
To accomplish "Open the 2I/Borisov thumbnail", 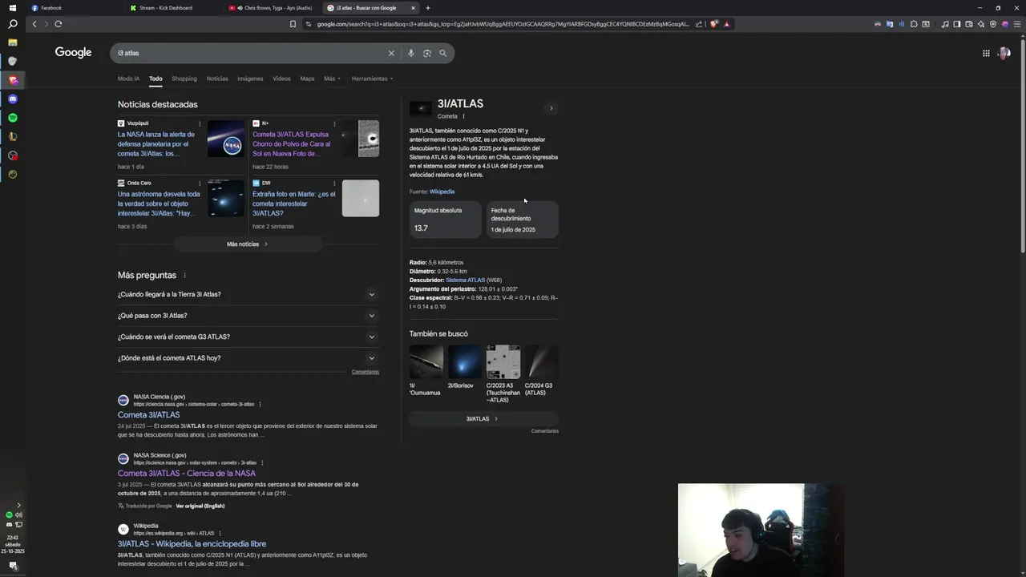I will click(464, 362).
